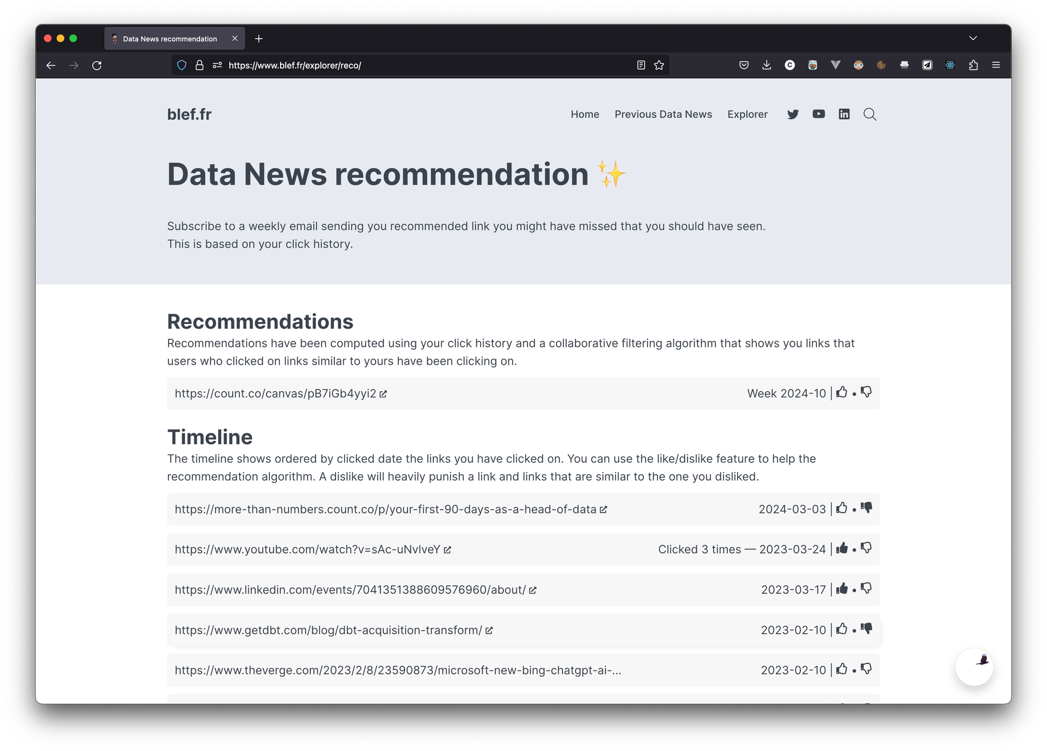This screenshot has height=751, width=1047.
Task: Remove dislike from the getdbt.com blog link
Action: coord(866,629)
